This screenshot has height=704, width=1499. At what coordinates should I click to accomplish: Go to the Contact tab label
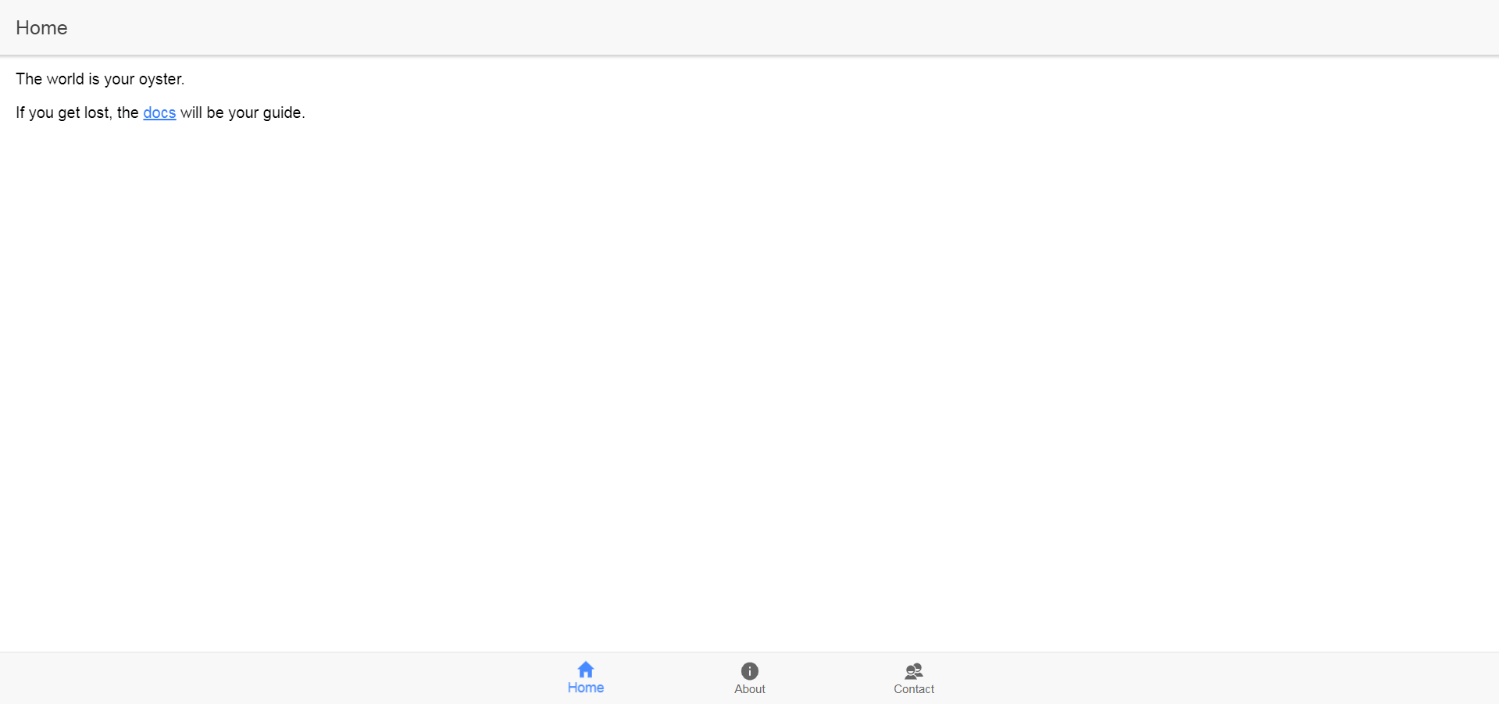(x=914, y=689)
